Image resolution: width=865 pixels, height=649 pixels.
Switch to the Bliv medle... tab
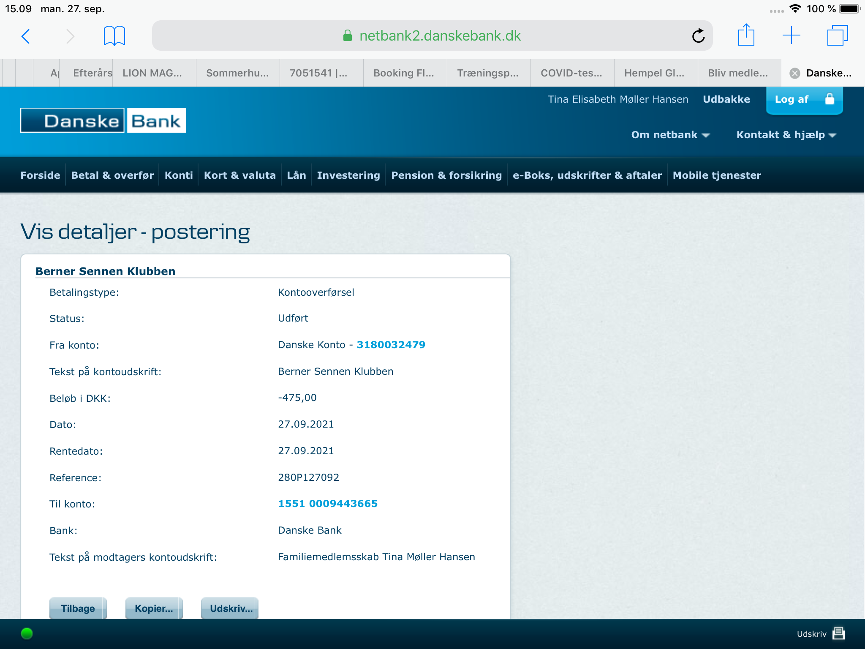pyautogui.click(x=740, y=73)
